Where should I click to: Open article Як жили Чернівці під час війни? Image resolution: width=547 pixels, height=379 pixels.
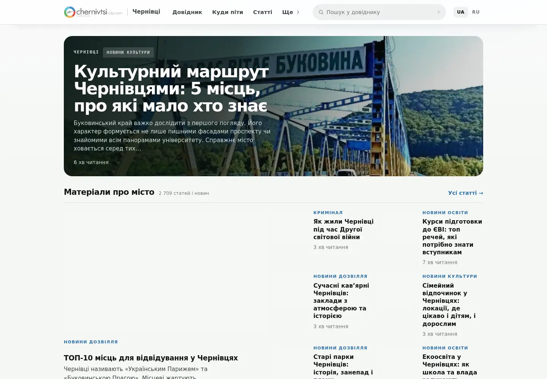pyautogui.click(x=343, y=229)
